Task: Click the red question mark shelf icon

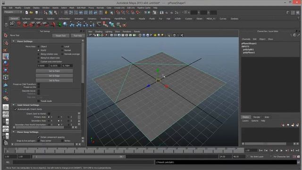Action: (19, 24)
